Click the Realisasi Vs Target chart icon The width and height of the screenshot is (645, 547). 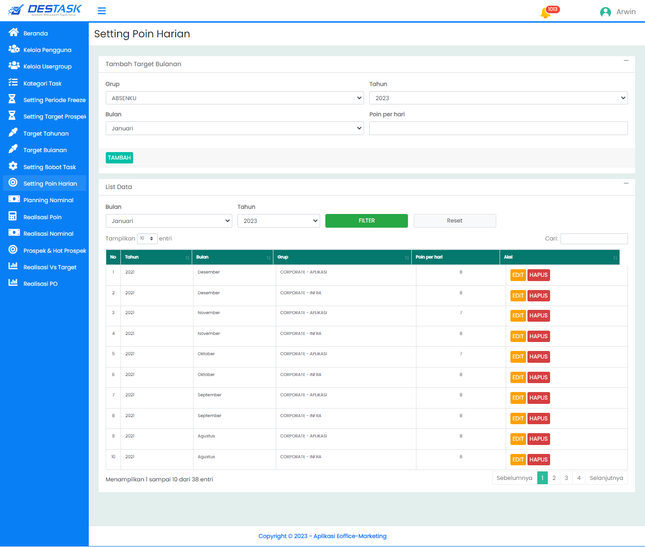(x=13, y=266)
